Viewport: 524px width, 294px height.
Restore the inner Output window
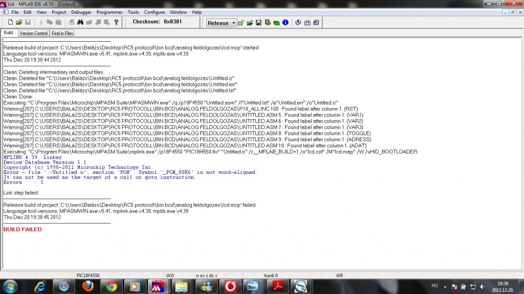tap(512, 12)
